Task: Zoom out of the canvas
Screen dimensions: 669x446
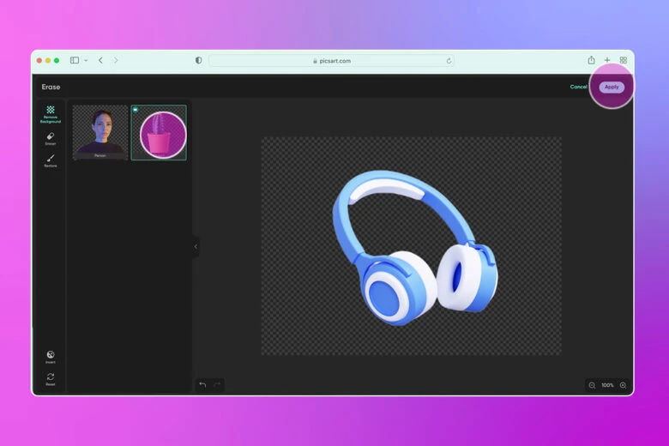Action: [x=592, y=385]
